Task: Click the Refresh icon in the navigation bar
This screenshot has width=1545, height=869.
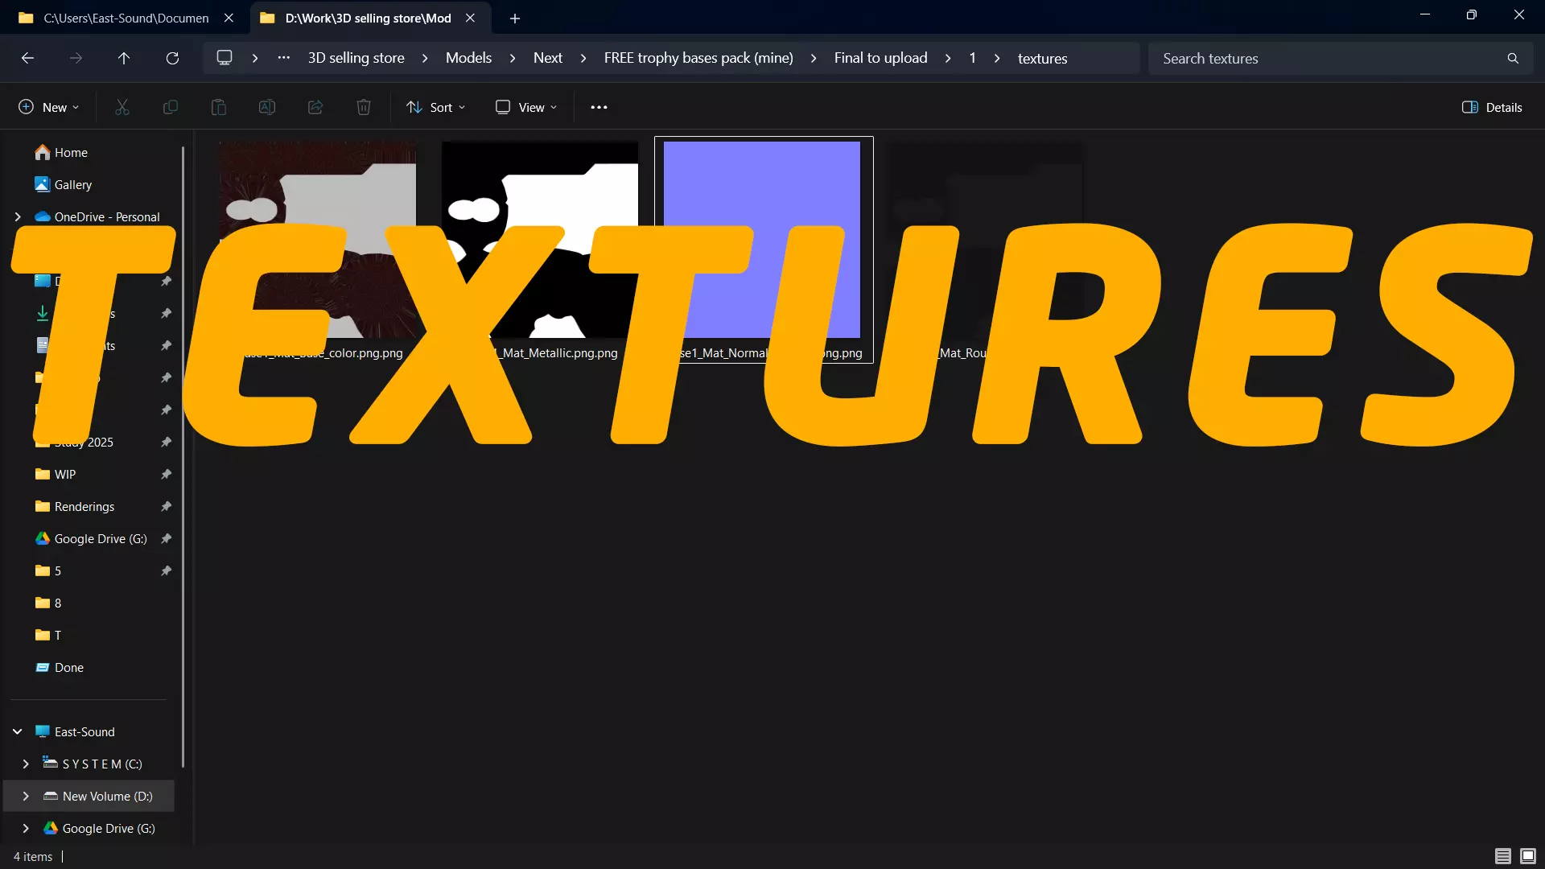Action: coord(172,58)
